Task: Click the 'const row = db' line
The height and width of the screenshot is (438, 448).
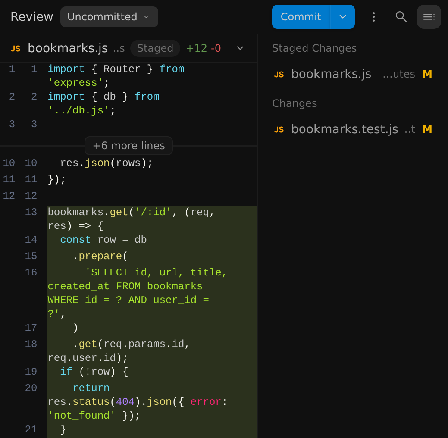Action: pos(103,240)
